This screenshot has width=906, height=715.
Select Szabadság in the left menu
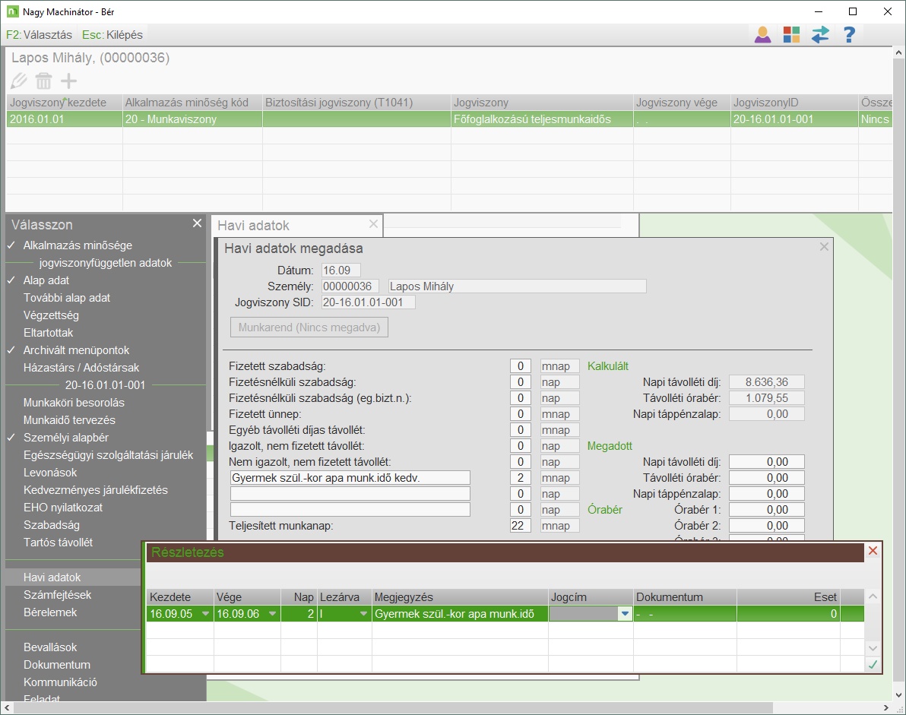[x=51, y=525]
